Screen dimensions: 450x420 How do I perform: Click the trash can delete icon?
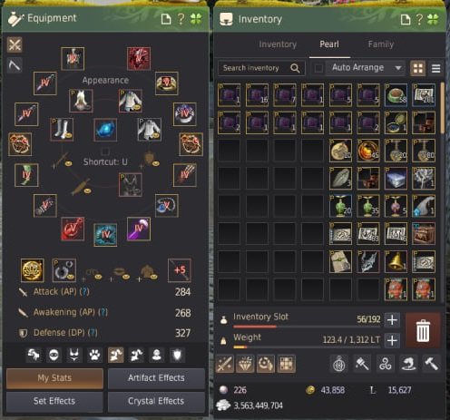(x=423, y=331)
